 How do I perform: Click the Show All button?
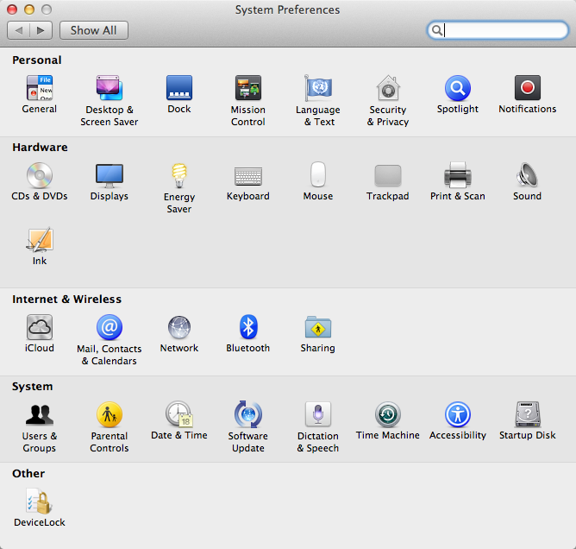tap(94, 30)
